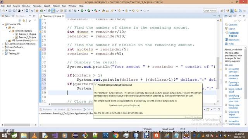Open the Run button dropdown arrow
Image resolution: width=248 pixels, height=139 pixels.
pyautogui.click(x=85, y=11)
